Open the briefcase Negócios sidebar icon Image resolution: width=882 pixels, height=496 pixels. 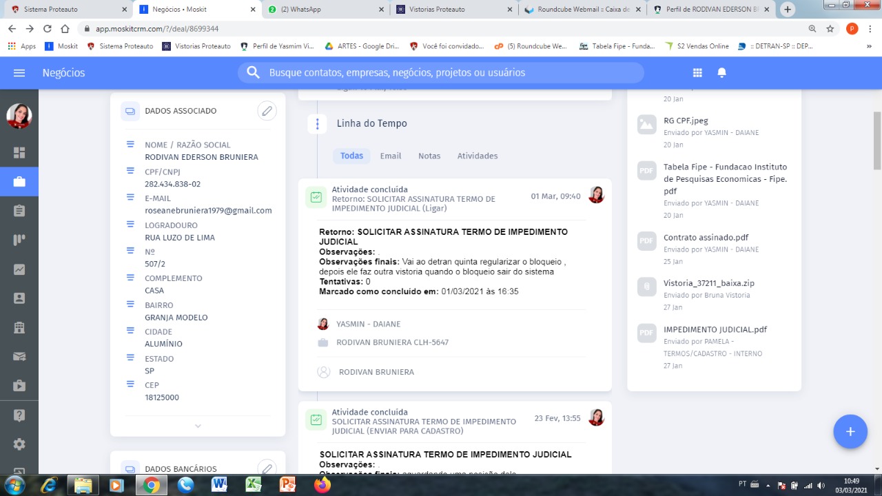19,182
